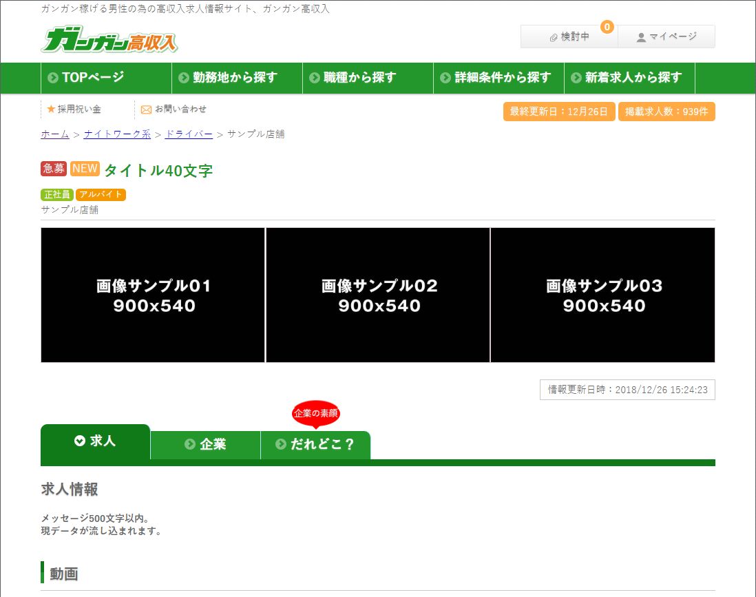Open the 検討中 list button
Image resolution: width=756 pixels, height=597 pixels.
569,36
